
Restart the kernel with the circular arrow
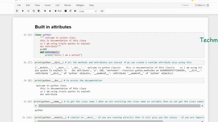(x=71, y=11)
